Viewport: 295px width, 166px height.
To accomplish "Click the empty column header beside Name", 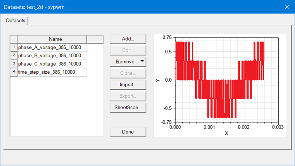I will (x=95, y=39).
